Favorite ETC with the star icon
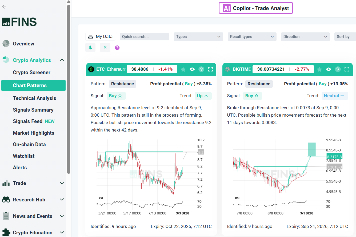356x237 pixels. [183, 69]
